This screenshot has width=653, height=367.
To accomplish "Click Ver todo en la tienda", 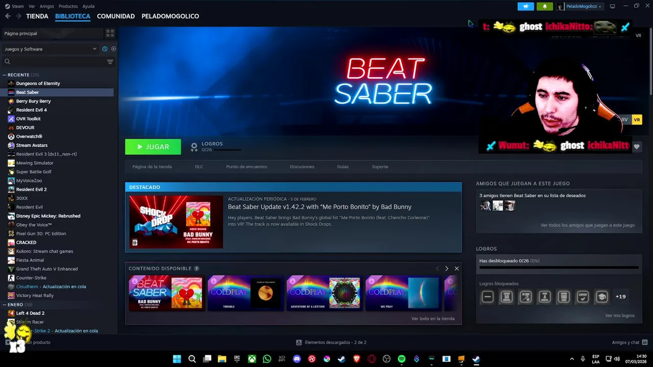I will [x=433, y=319].
